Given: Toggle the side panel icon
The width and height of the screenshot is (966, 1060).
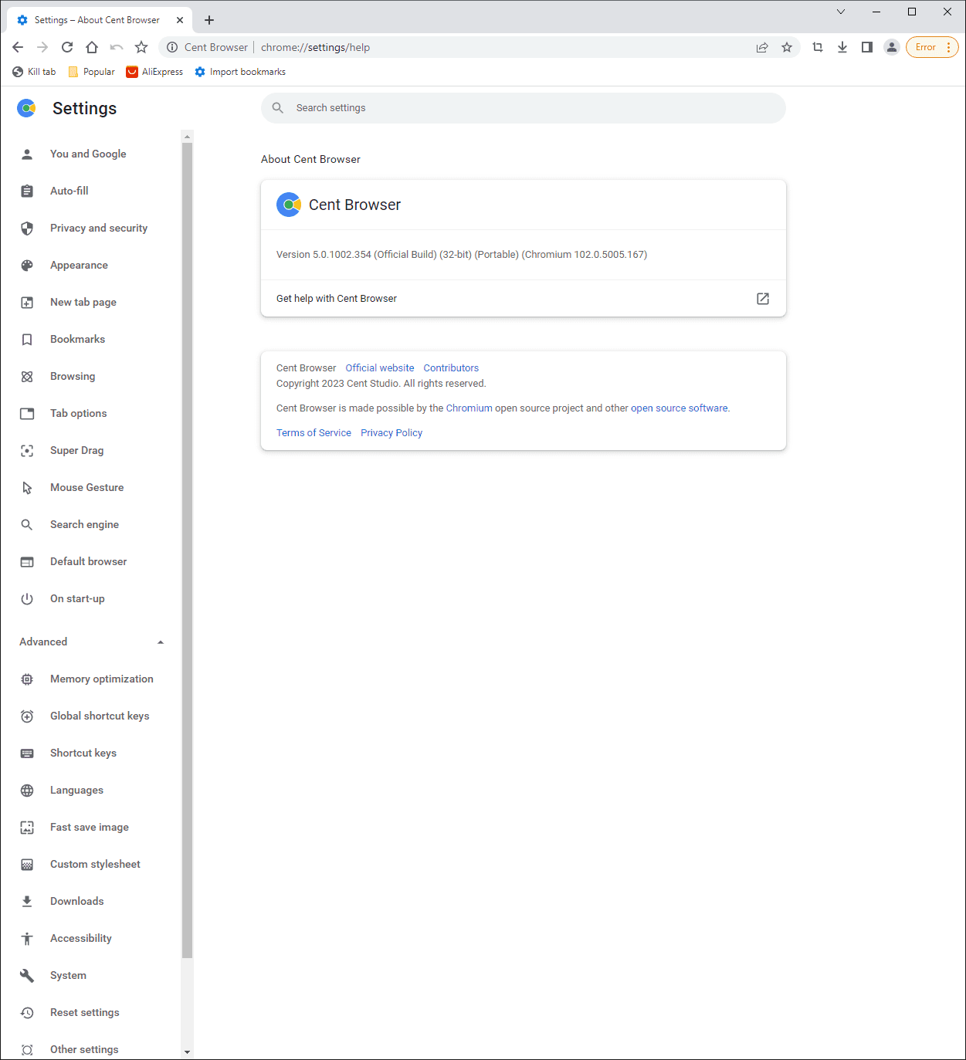Looking at the screenshot, I should point(867,47).
